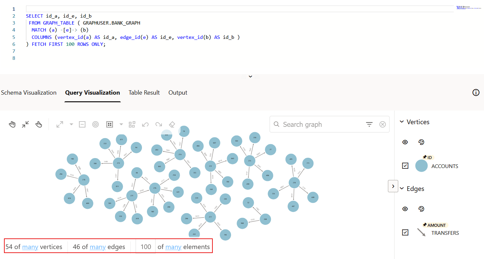Select graph vertex 276
The image size is (484, 259).
coord(155,188)
